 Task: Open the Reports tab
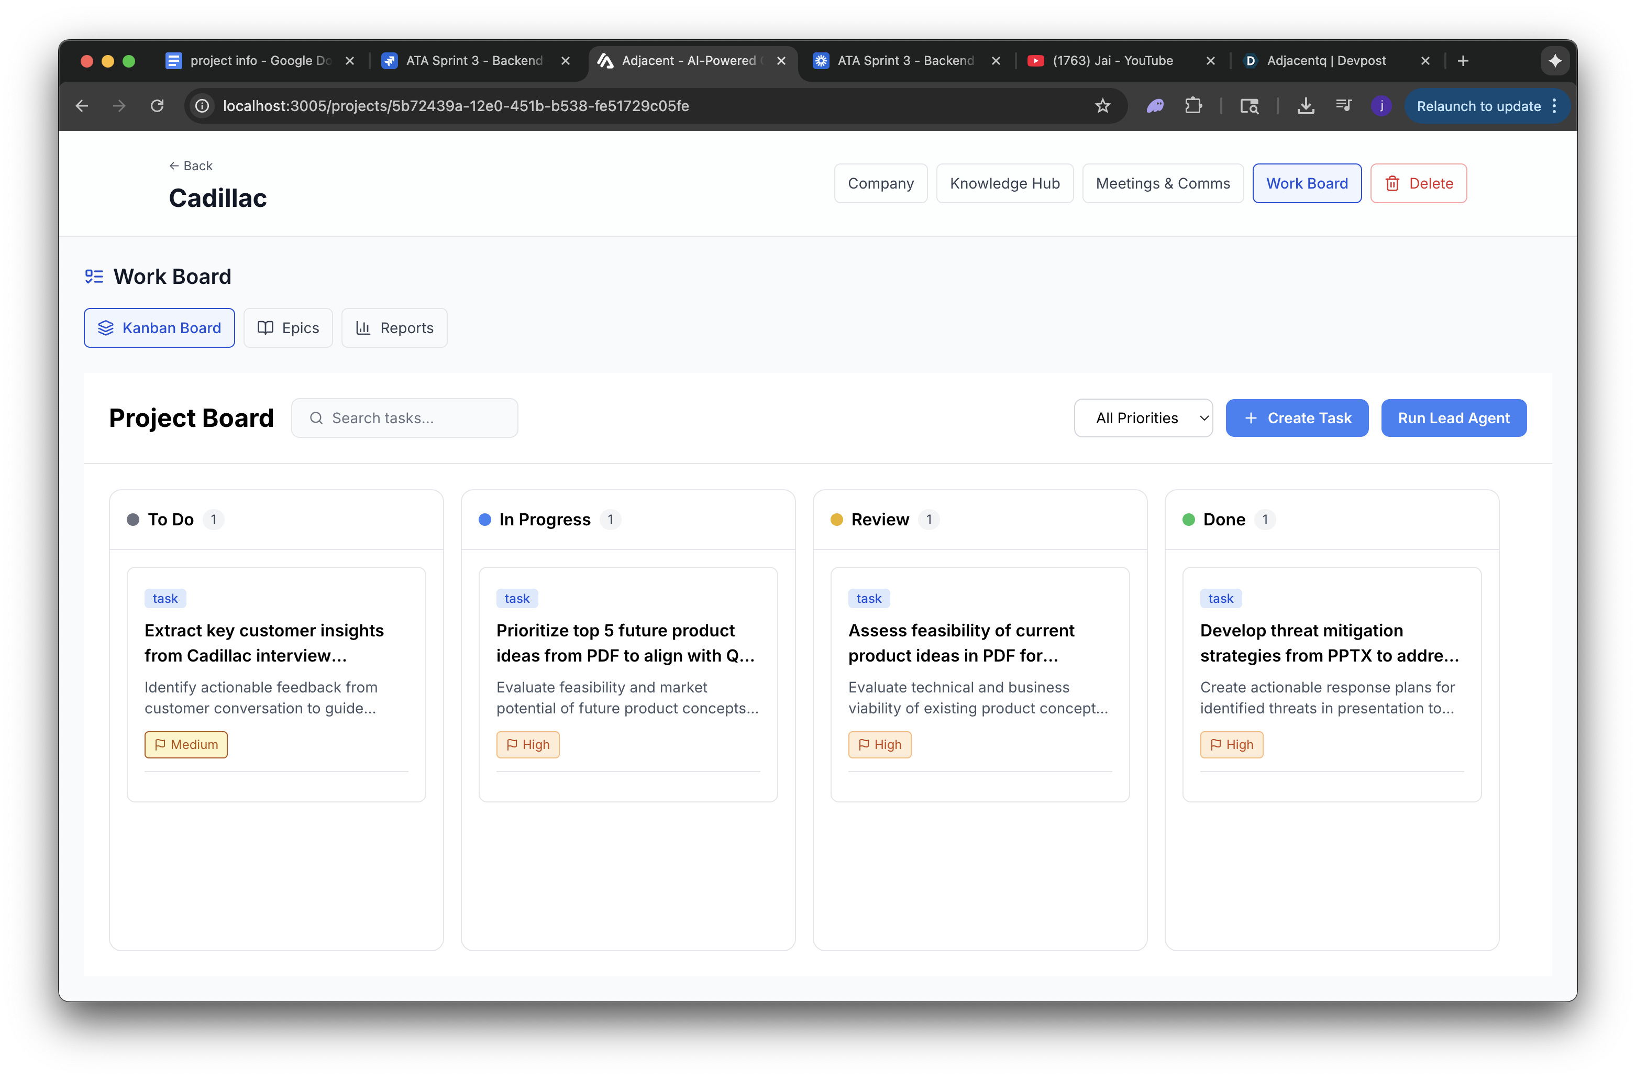[x=394, y=327]
